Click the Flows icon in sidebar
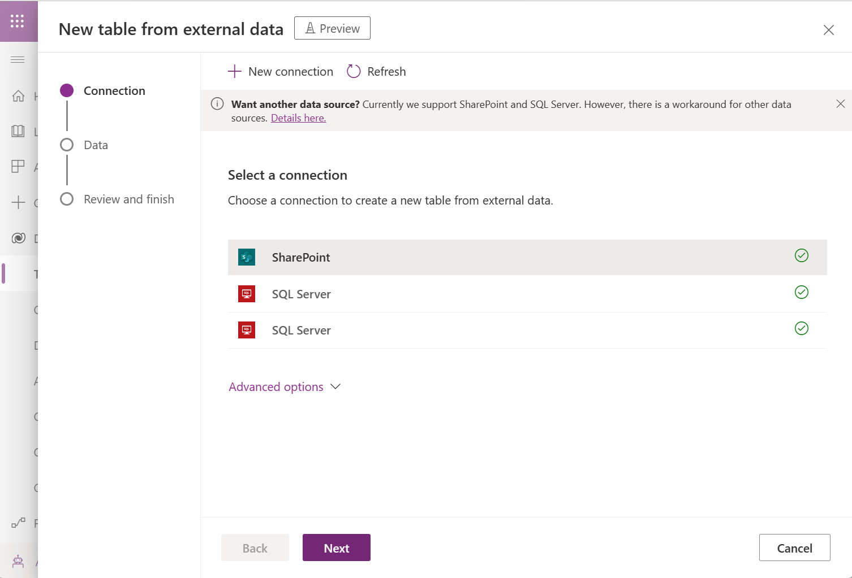 click(x=18, y=523)
